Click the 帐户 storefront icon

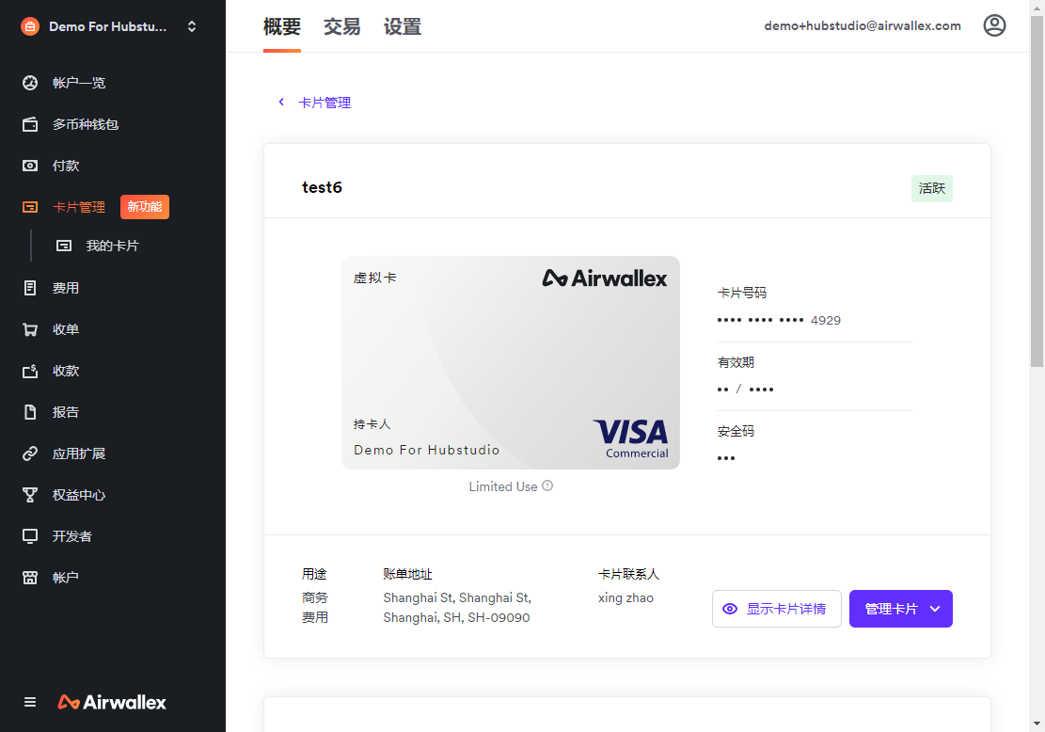click(30, 578)
